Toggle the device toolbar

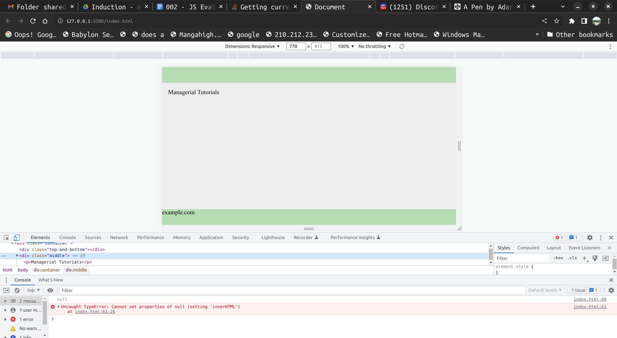16,237
